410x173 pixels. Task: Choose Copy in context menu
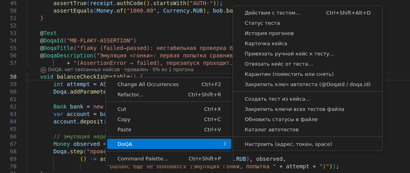(169, 119)
